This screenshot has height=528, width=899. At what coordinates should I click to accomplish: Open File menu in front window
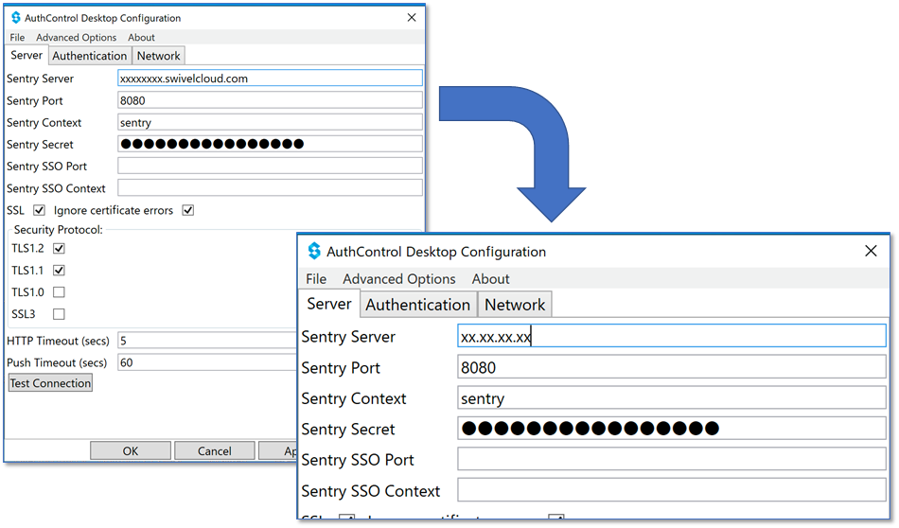316,278
